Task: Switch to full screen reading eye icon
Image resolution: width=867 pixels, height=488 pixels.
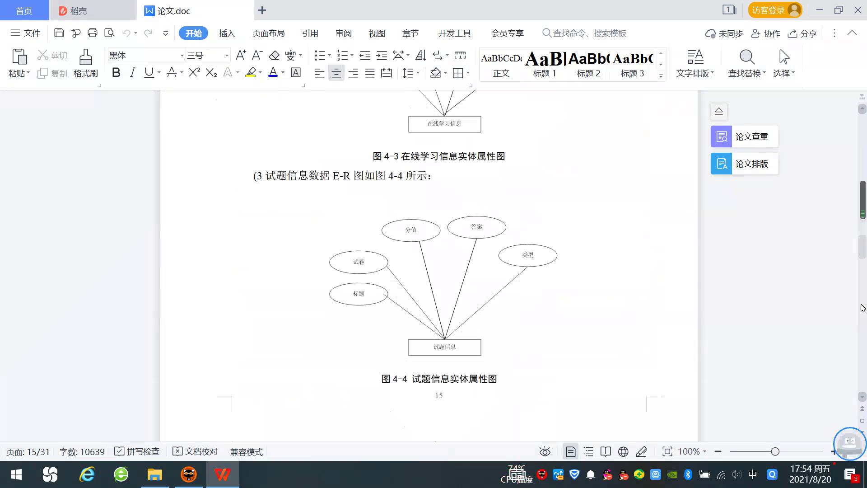Action: click(545, 451)
